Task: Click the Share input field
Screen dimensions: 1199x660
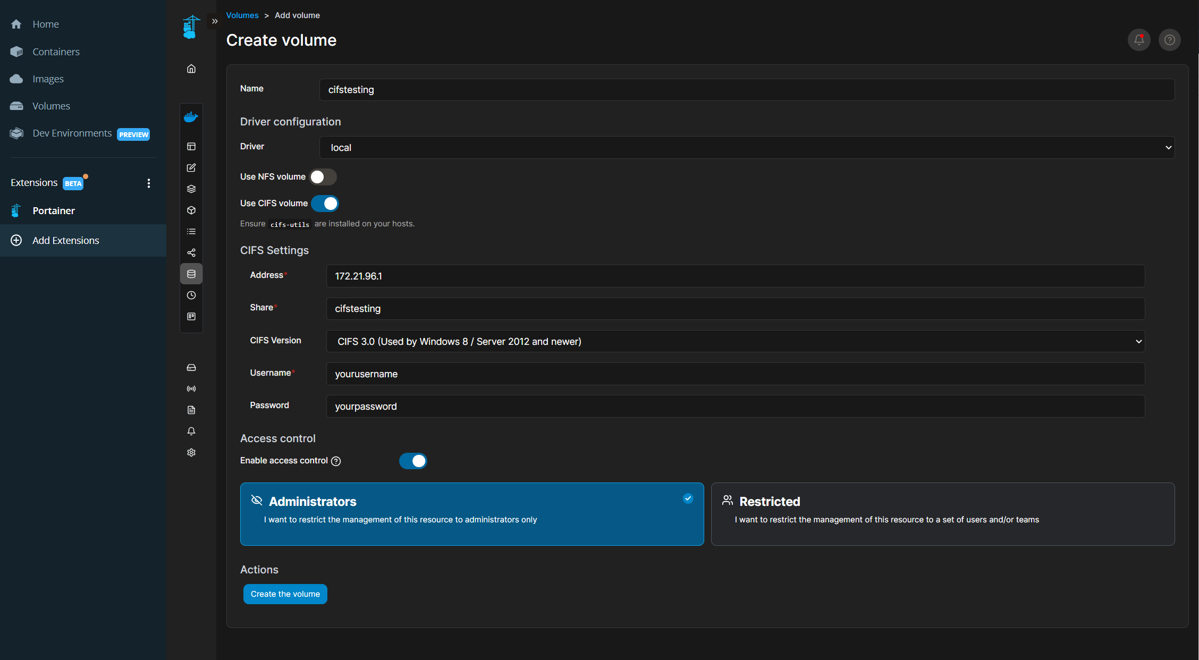Action: [x=736, y=309]
